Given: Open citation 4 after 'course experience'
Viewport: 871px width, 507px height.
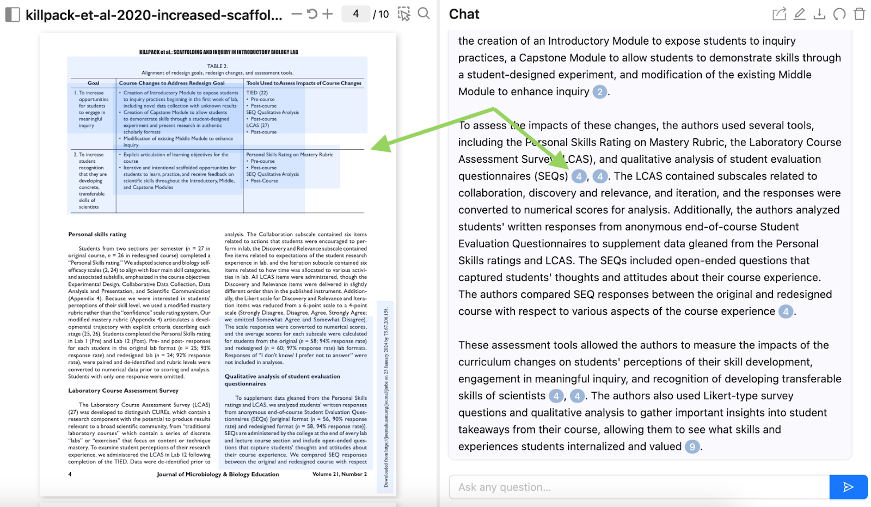Looking at the screenshot, I should (786, 311).
